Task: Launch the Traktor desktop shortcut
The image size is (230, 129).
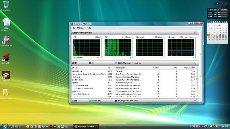Action: click(x=6, y=76)
